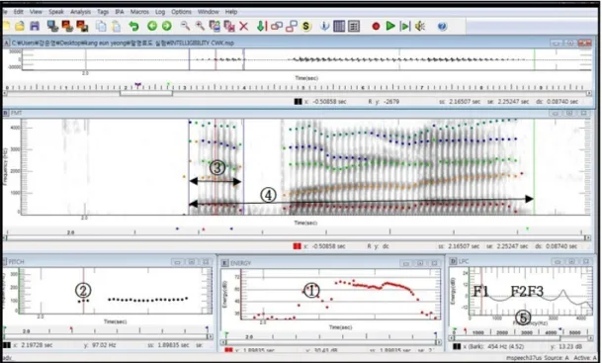This screenshot has width=602, height=363.
Task: Click the list view icon beside the grid
Action: [x=354, y=26]
